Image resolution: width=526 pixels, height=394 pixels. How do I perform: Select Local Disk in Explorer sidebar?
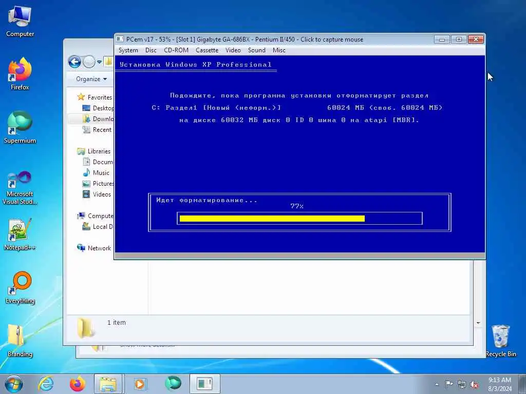[x=98, y=227]
